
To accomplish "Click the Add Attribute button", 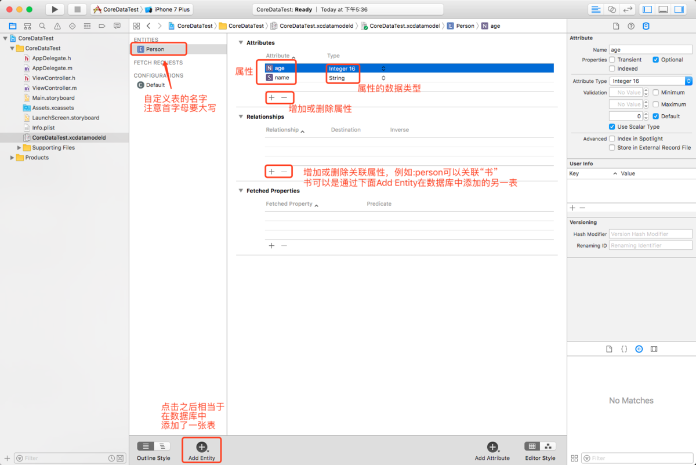I will (492, 451).
